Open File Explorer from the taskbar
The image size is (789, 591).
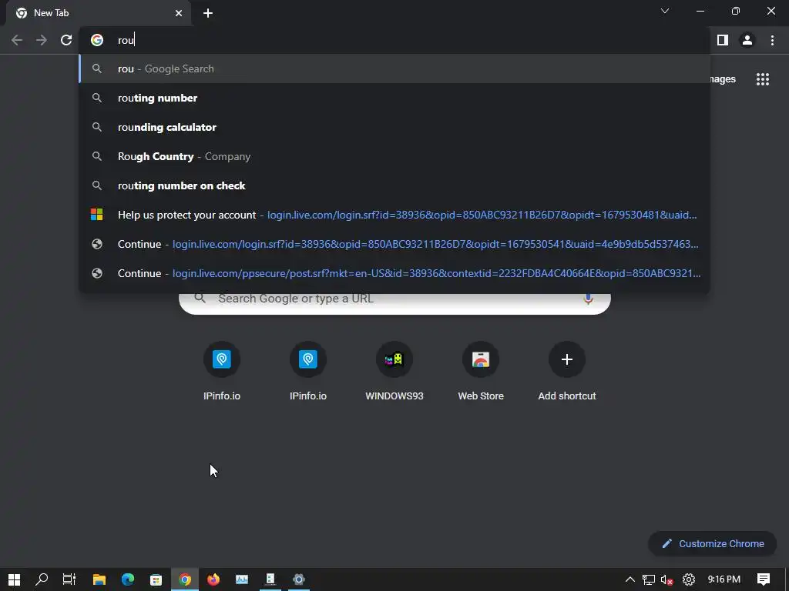tap(99, 579)
